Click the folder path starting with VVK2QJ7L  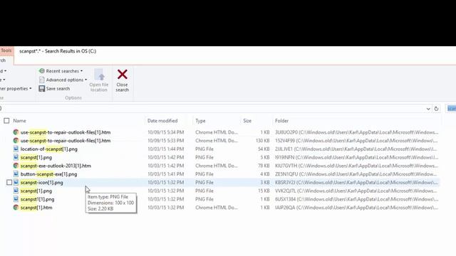pyautogui.click(x=356, y=191)
